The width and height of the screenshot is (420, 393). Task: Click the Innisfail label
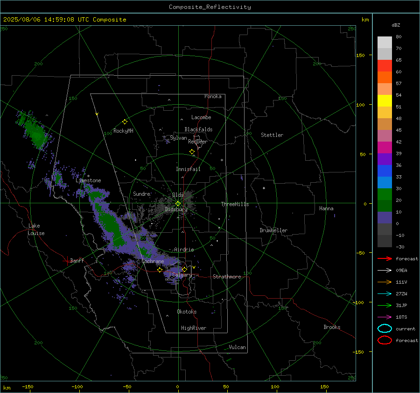(x=188, y=169)
